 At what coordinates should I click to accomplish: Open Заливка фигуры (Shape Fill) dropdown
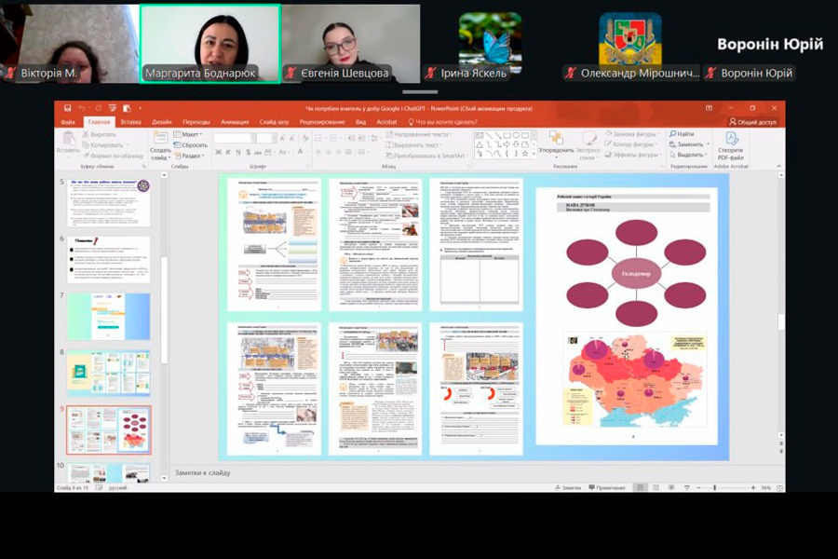click(632, 134)
